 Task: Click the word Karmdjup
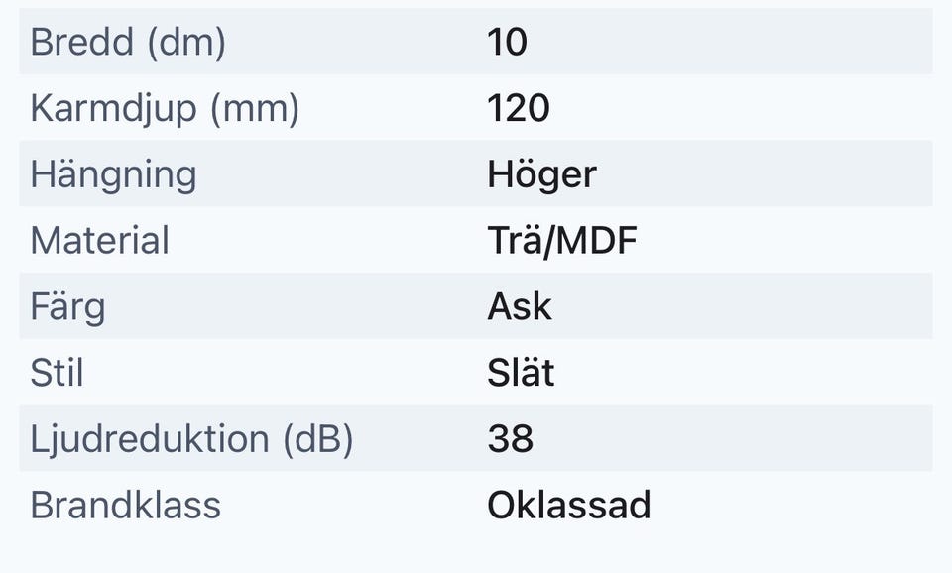[x=114, y=109]
